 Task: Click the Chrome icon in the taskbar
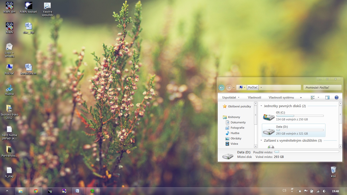(x=36, y=191)
